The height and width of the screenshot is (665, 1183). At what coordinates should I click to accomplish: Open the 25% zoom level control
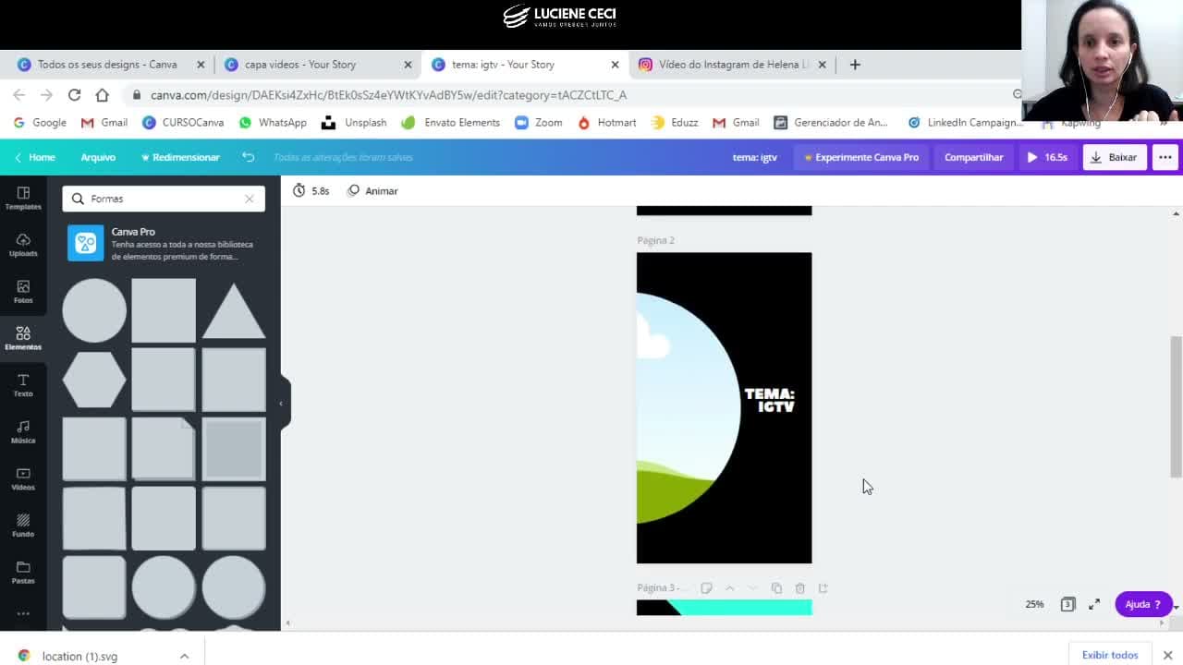[1034, 604]
